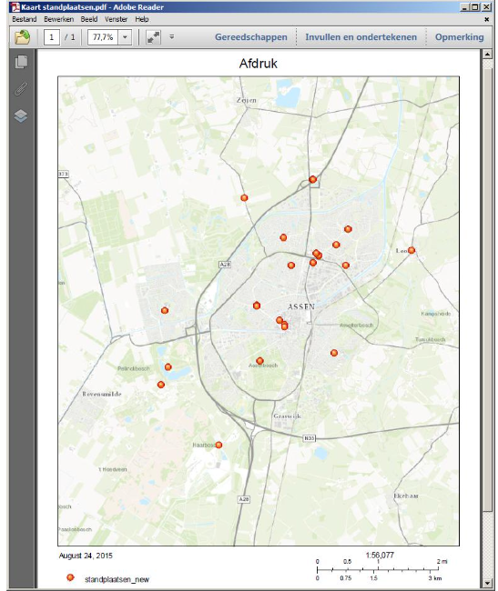Click the Graswijk place label
This screenshot has height=591, width=498.
point(287,416)
